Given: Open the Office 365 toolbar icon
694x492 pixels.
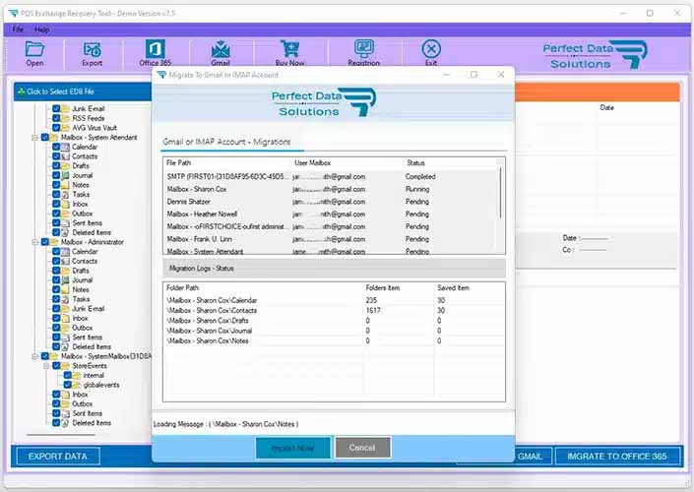Looking at the screenshot, I should point(155,48).
